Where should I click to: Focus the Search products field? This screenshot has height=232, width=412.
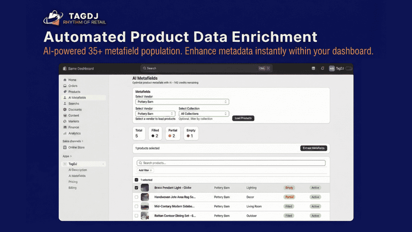231,163
